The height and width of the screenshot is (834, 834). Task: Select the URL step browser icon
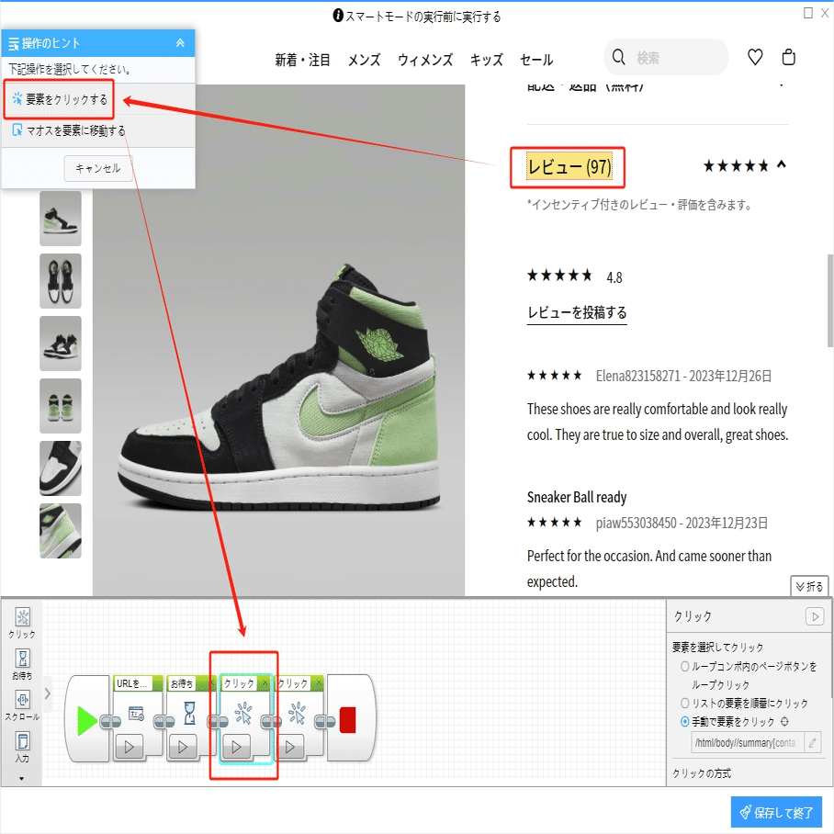click(136, 714)
